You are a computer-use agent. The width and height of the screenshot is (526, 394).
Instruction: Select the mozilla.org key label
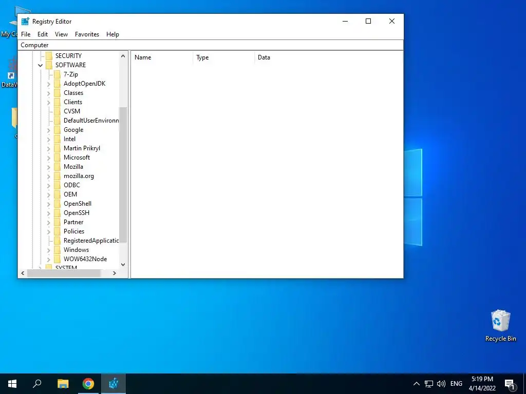[79, 176]
